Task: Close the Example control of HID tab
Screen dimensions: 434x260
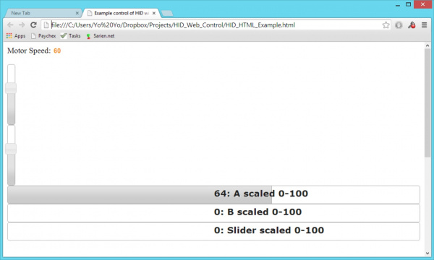Action: [154, 13]
